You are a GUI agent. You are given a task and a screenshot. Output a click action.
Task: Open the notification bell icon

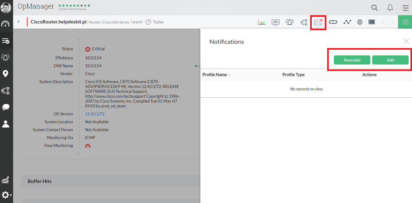pos(390,8)
